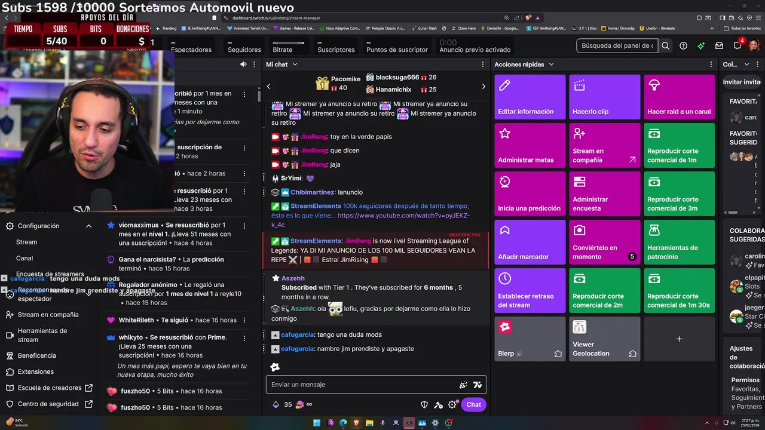Open Beneficencia in sidebar

[36, 355]
